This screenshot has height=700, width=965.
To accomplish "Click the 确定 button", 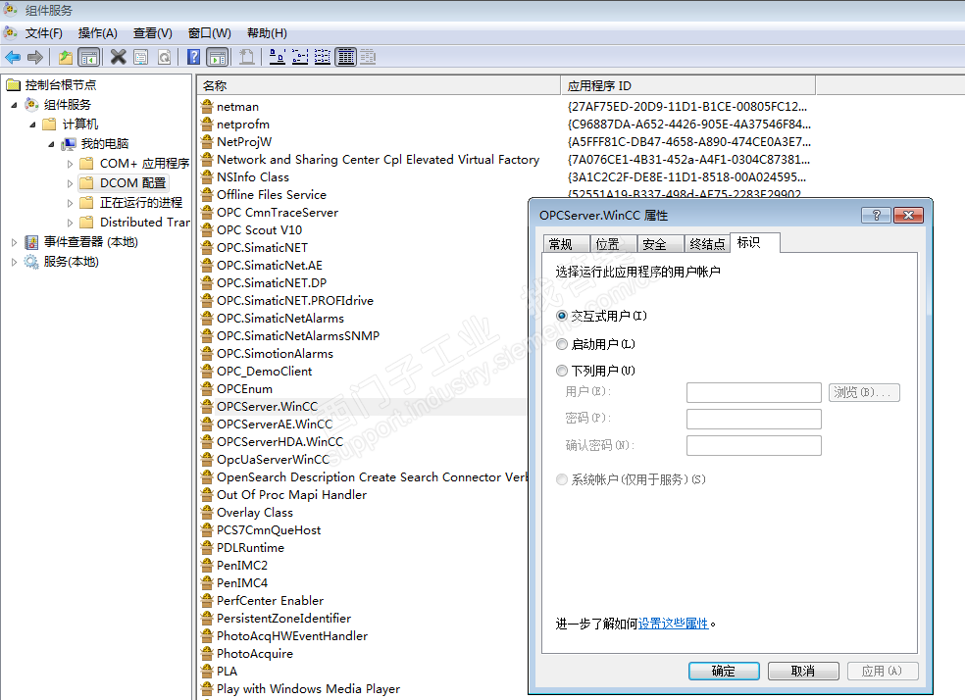I will click(x=724, y=672).
